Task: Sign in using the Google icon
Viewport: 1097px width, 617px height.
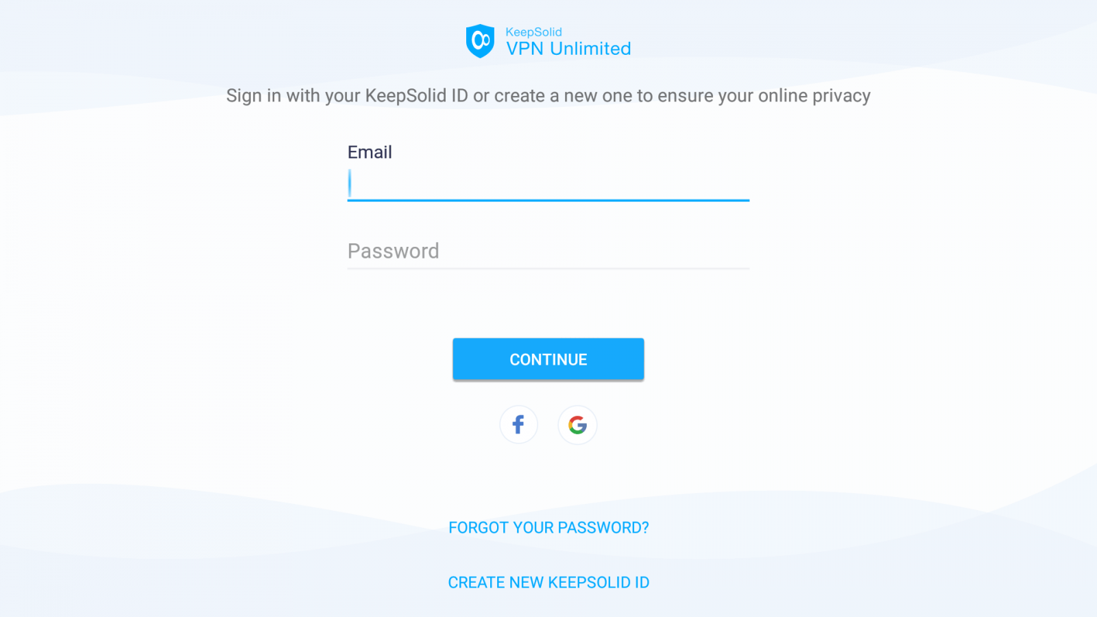Action: pyautogui.click(x=577, y=425)
